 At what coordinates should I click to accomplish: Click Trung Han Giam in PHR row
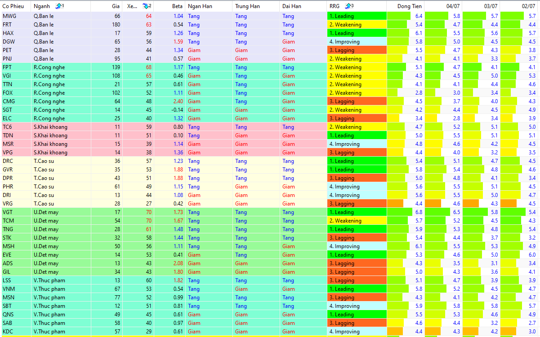pyautogui.click(x=241, y=187)
